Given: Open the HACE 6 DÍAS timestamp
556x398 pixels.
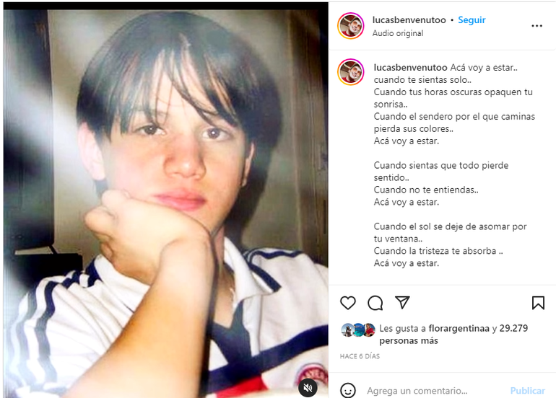Looking at the screenshot, I should (360, 356).
